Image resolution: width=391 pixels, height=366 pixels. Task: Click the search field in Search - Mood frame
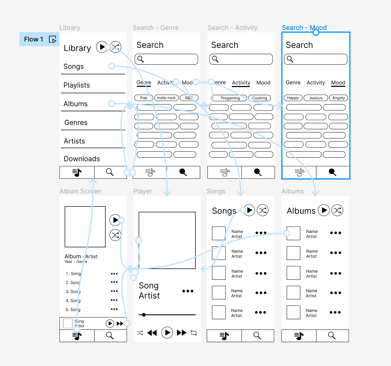[x=316, y=59]
